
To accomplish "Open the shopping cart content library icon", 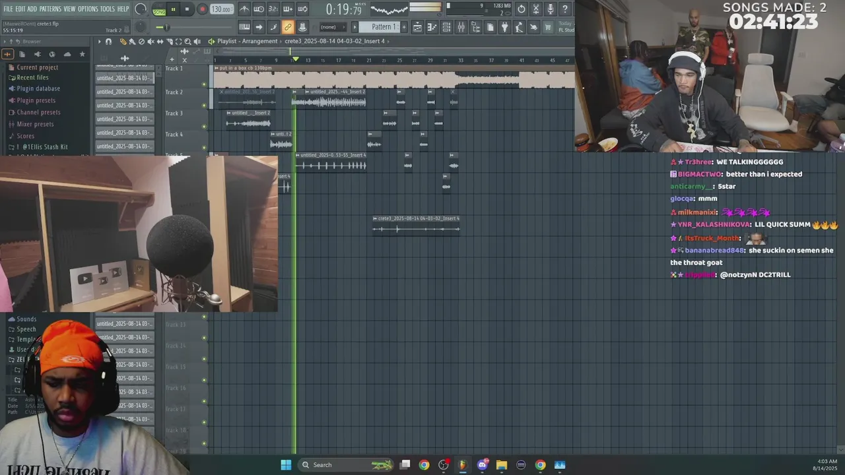I will pos(548,27).
